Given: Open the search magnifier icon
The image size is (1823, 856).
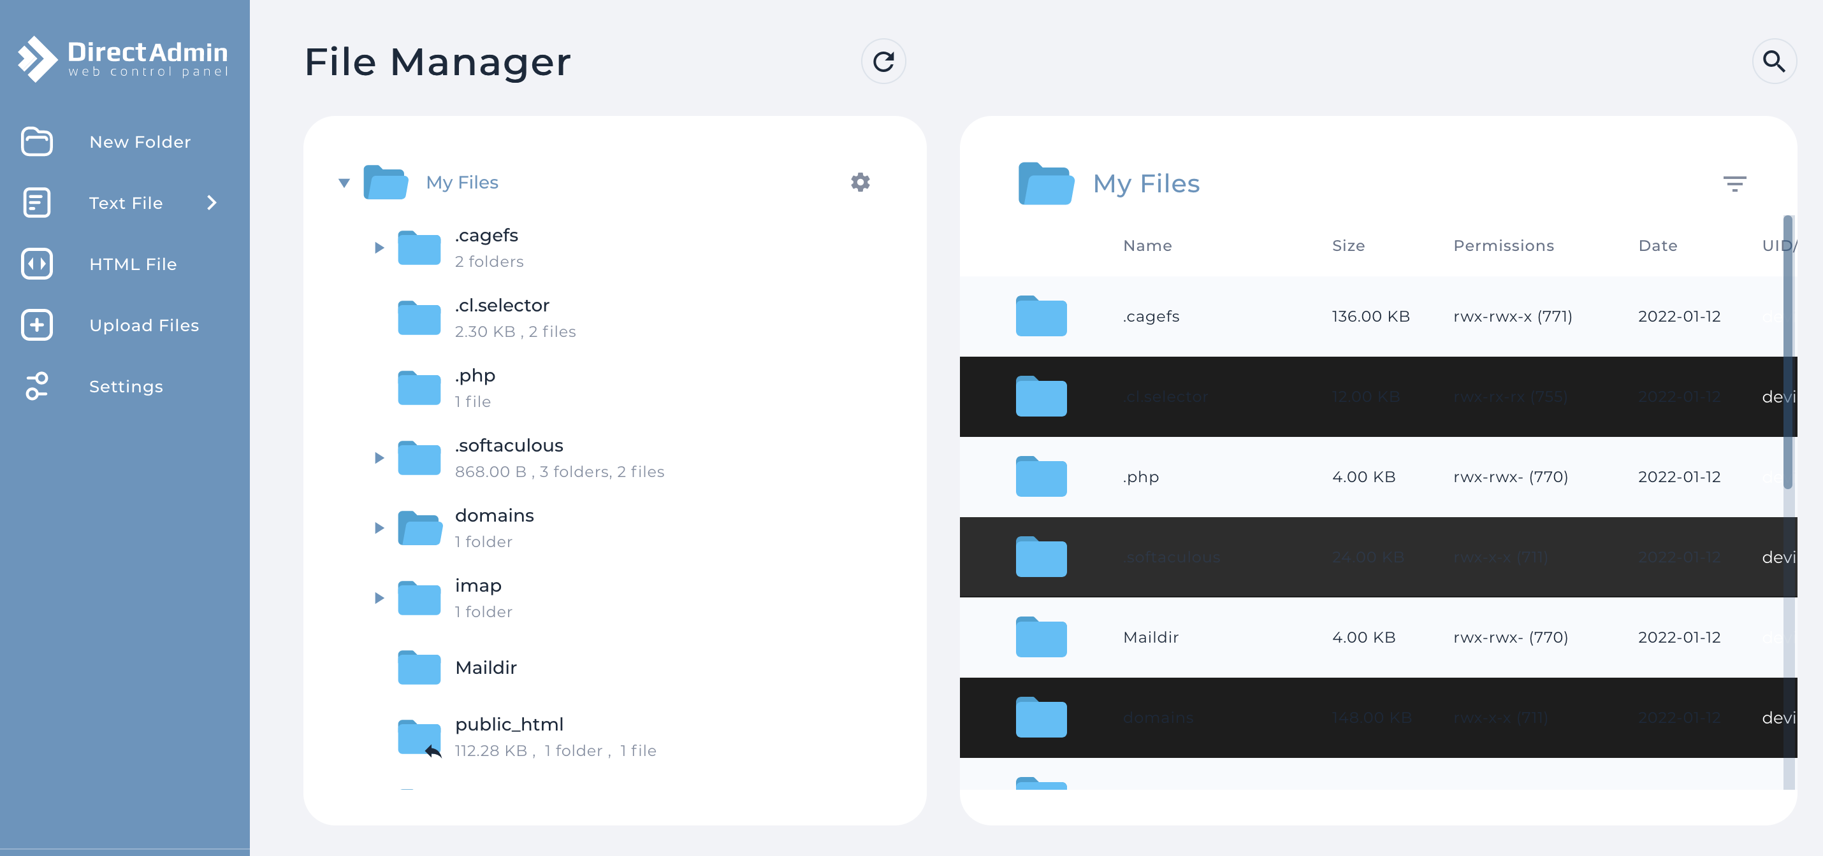Looking at the screenshot, I should [1774, 62].
